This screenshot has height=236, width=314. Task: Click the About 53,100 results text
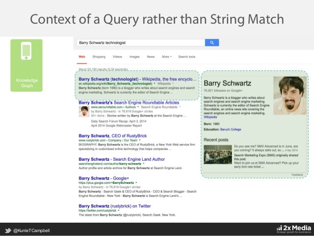click(103, 69)
